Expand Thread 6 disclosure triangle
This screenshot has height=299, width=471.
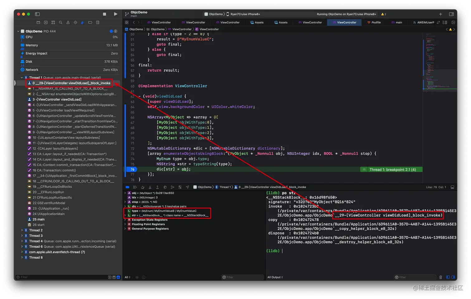click(x=22, y=247)
